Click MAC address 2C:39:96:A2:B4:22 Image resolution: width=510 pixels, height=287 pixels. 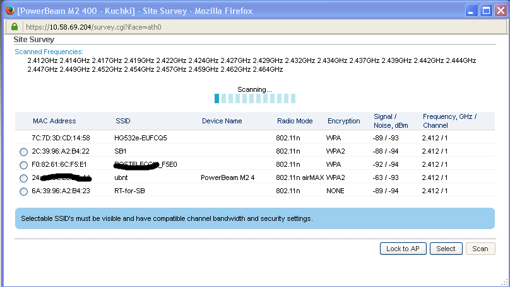click(x=61, y=151)
